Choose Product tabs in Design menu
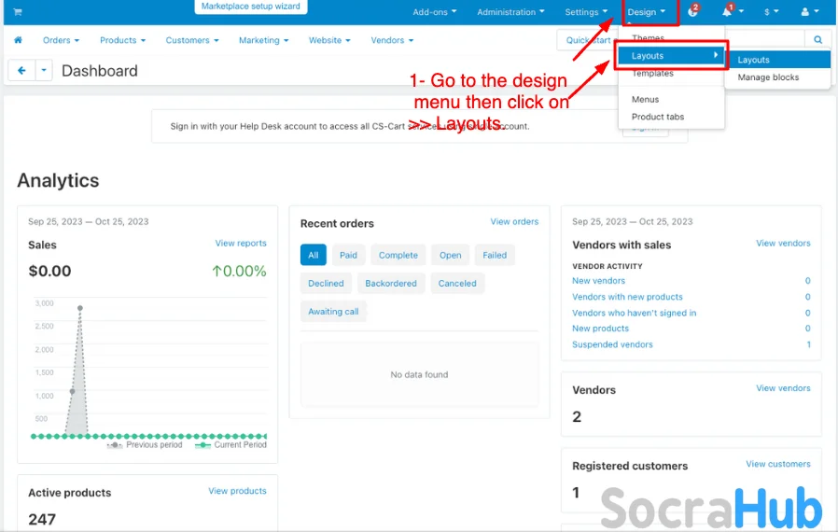The height and width of the screenshot is (532, 838). [658, 117]
